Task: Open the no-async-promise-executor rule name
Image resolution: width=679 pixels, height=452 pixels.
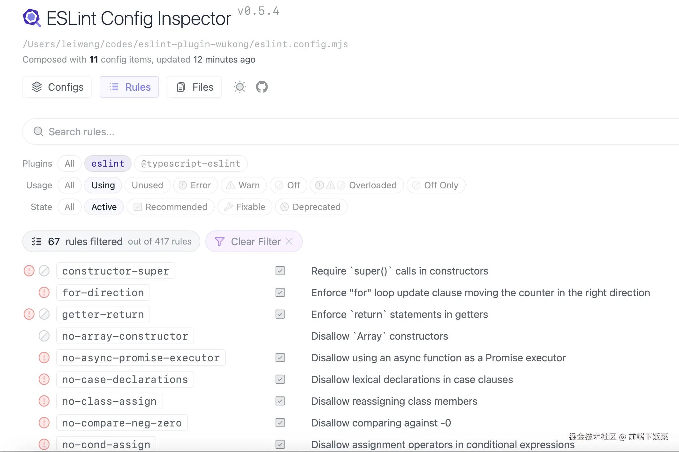Action: point(141,358)
